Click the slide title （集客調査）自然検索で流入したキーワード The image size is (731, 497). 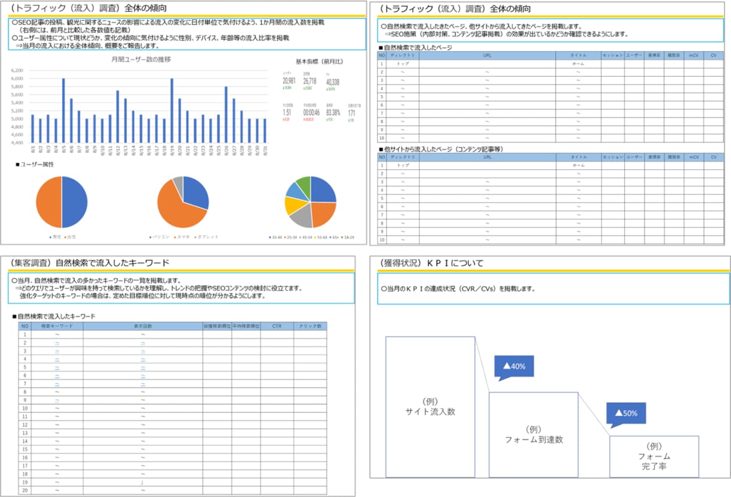(90, 263)
